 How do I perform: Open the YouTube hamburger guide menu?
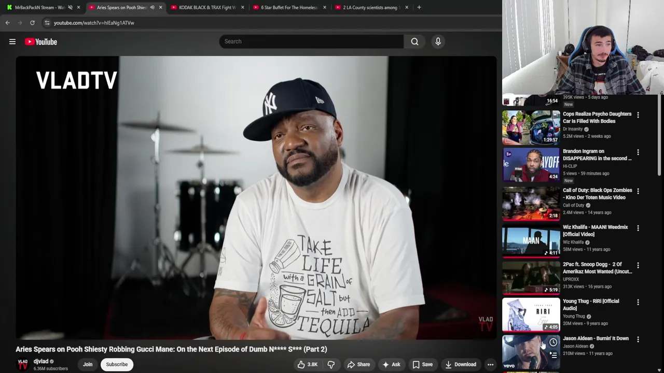[x=12, y=41]
